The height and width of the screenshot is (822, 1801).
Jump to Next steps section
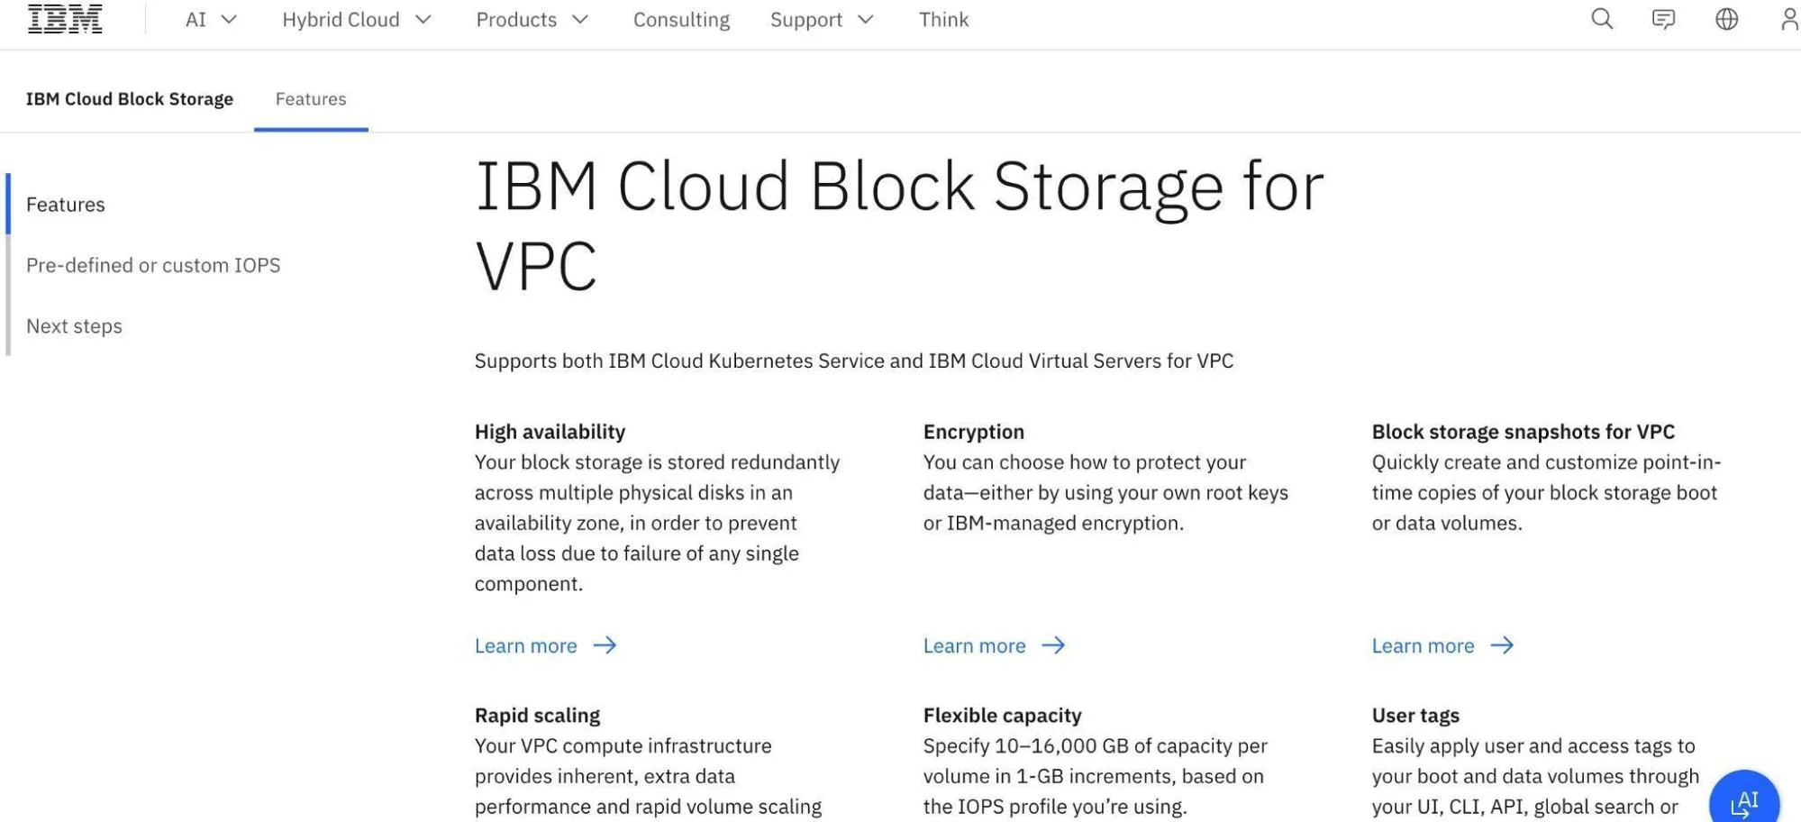[74, 326]
